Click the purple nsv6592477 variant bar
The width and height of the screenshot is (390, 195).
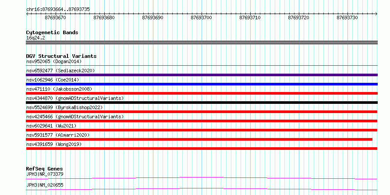(202, 75)
